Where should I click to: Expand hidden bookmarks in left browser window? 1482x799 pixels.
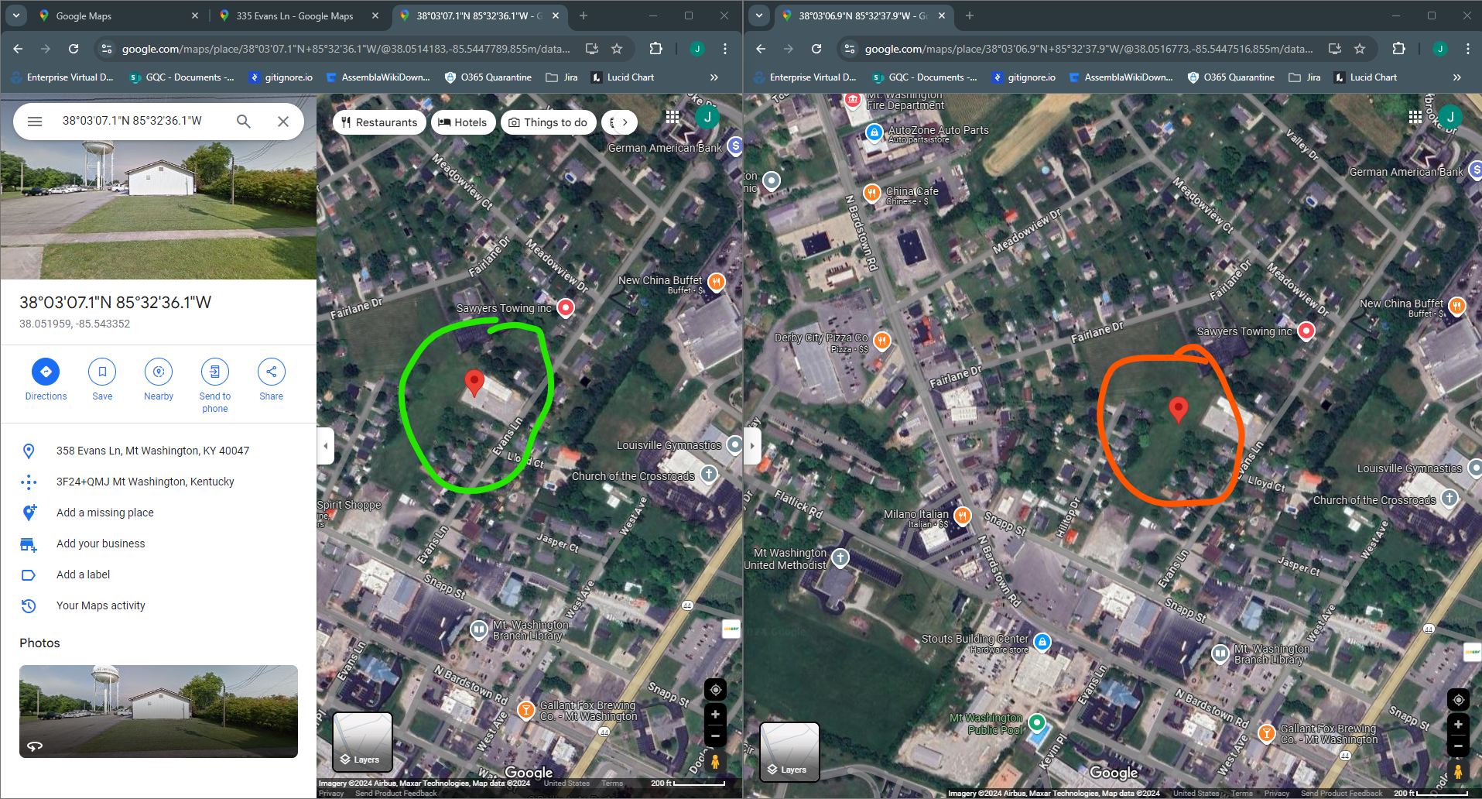(x=714, y=77)
